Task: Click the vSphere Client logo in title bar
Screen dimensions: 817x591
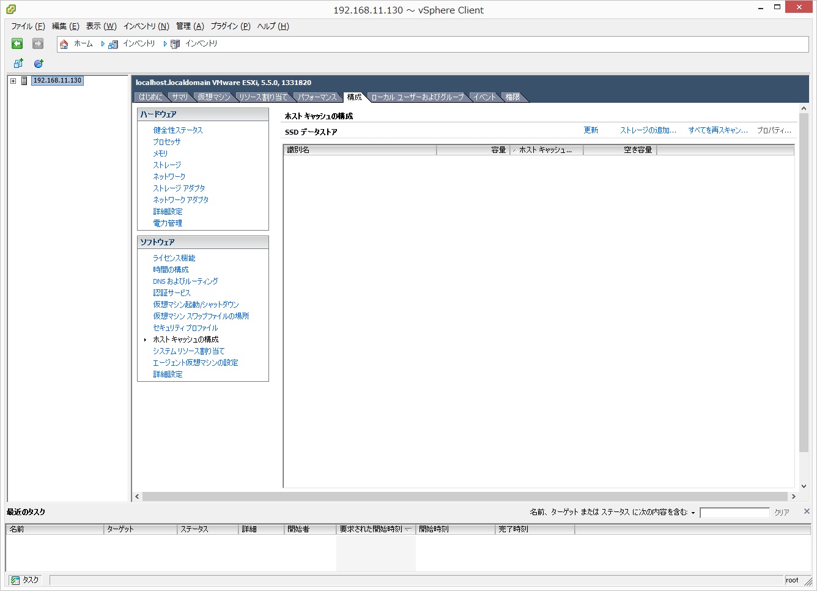Action: point(10,9)
